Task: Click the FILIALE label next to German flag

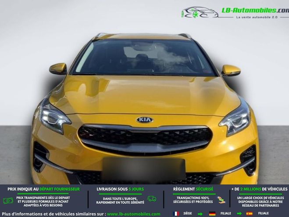Action: click(226, 213)
